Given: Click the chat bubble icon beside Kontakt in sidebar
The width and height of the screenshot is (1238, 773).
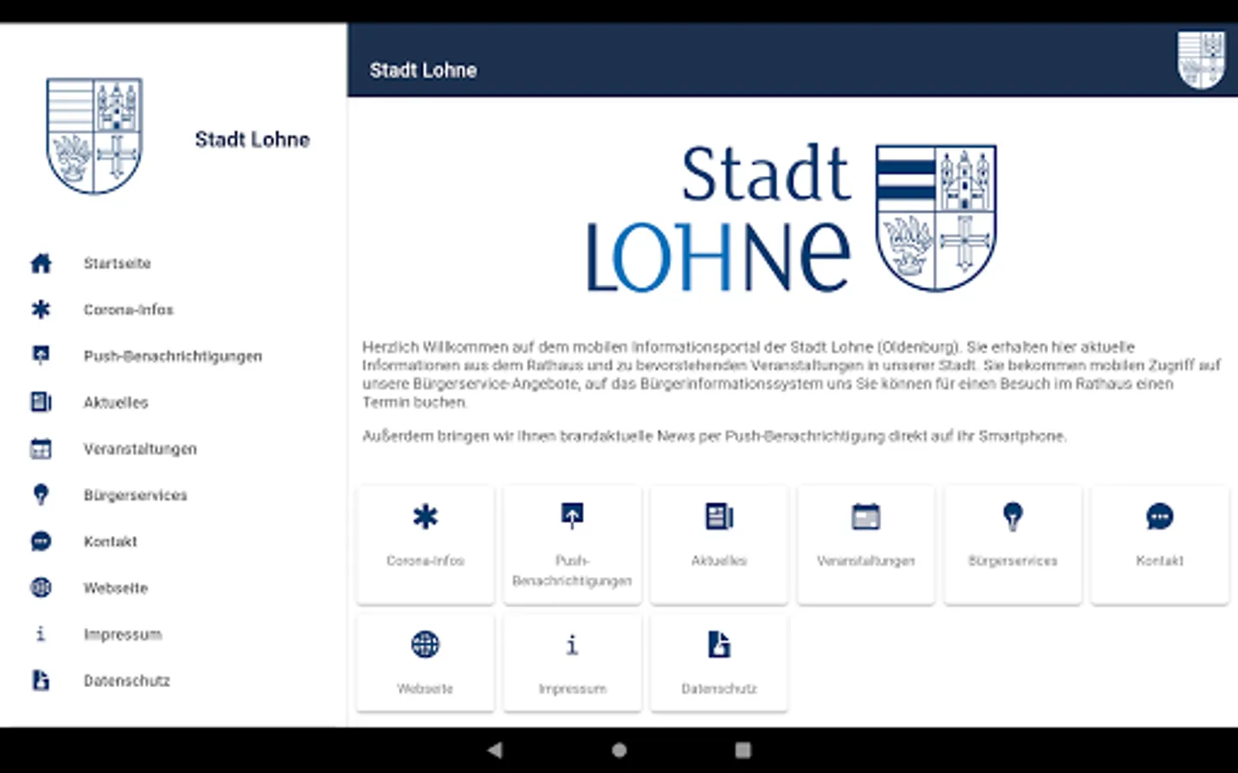Looking at the screenshot, I should pyautogui.click(x=40, y=541).
